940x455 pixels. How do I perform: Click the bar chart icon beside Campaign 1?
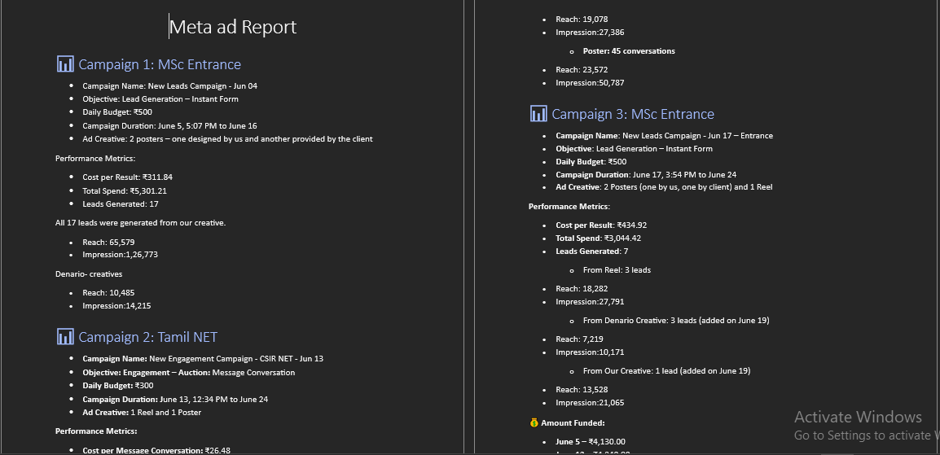coord(64,64)
